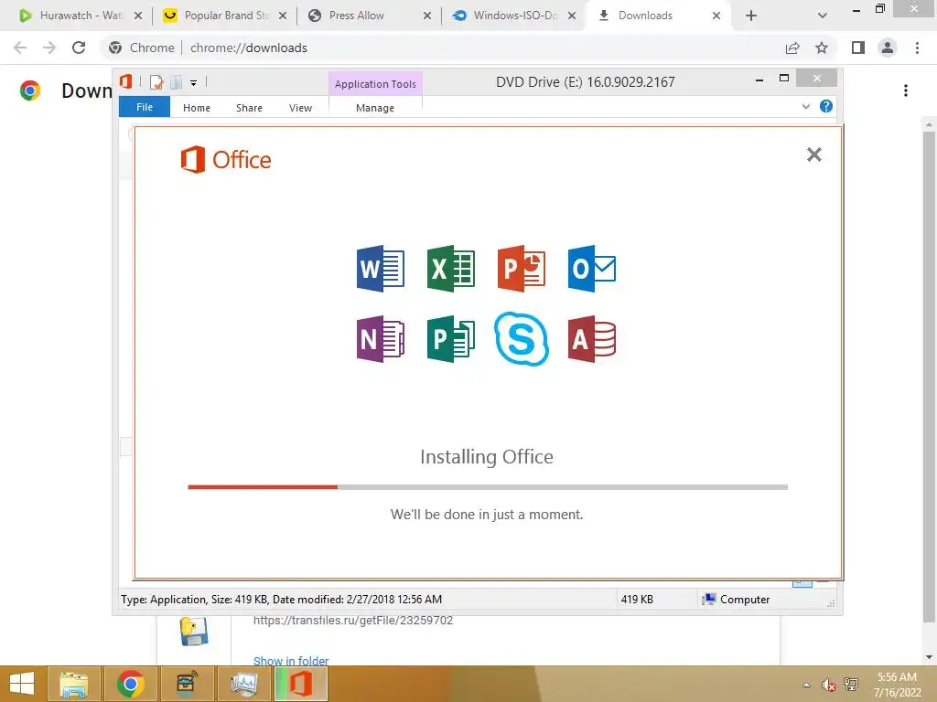Click the Word icon in Office installer
The height and width of the screenshot is (702, 937).
[x=380, y=269]
